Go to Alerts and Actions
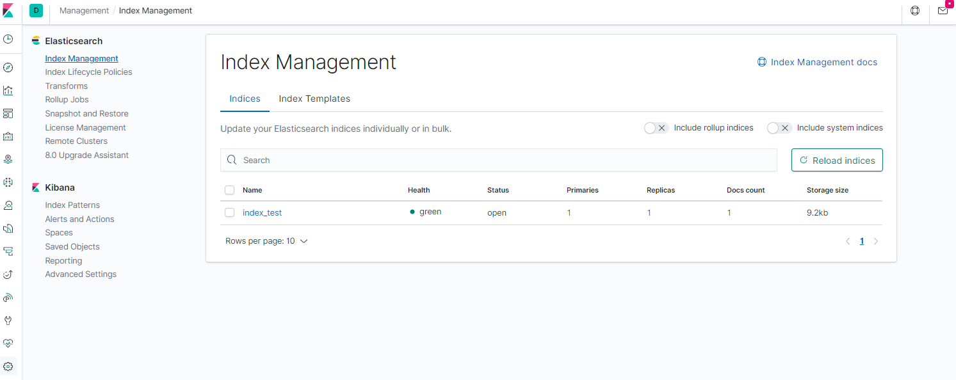 (79, 219)
